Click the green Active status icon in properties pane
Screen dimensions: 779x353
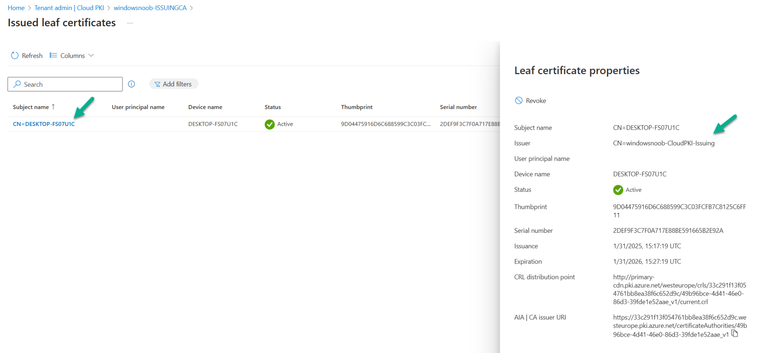click(618, 190)
